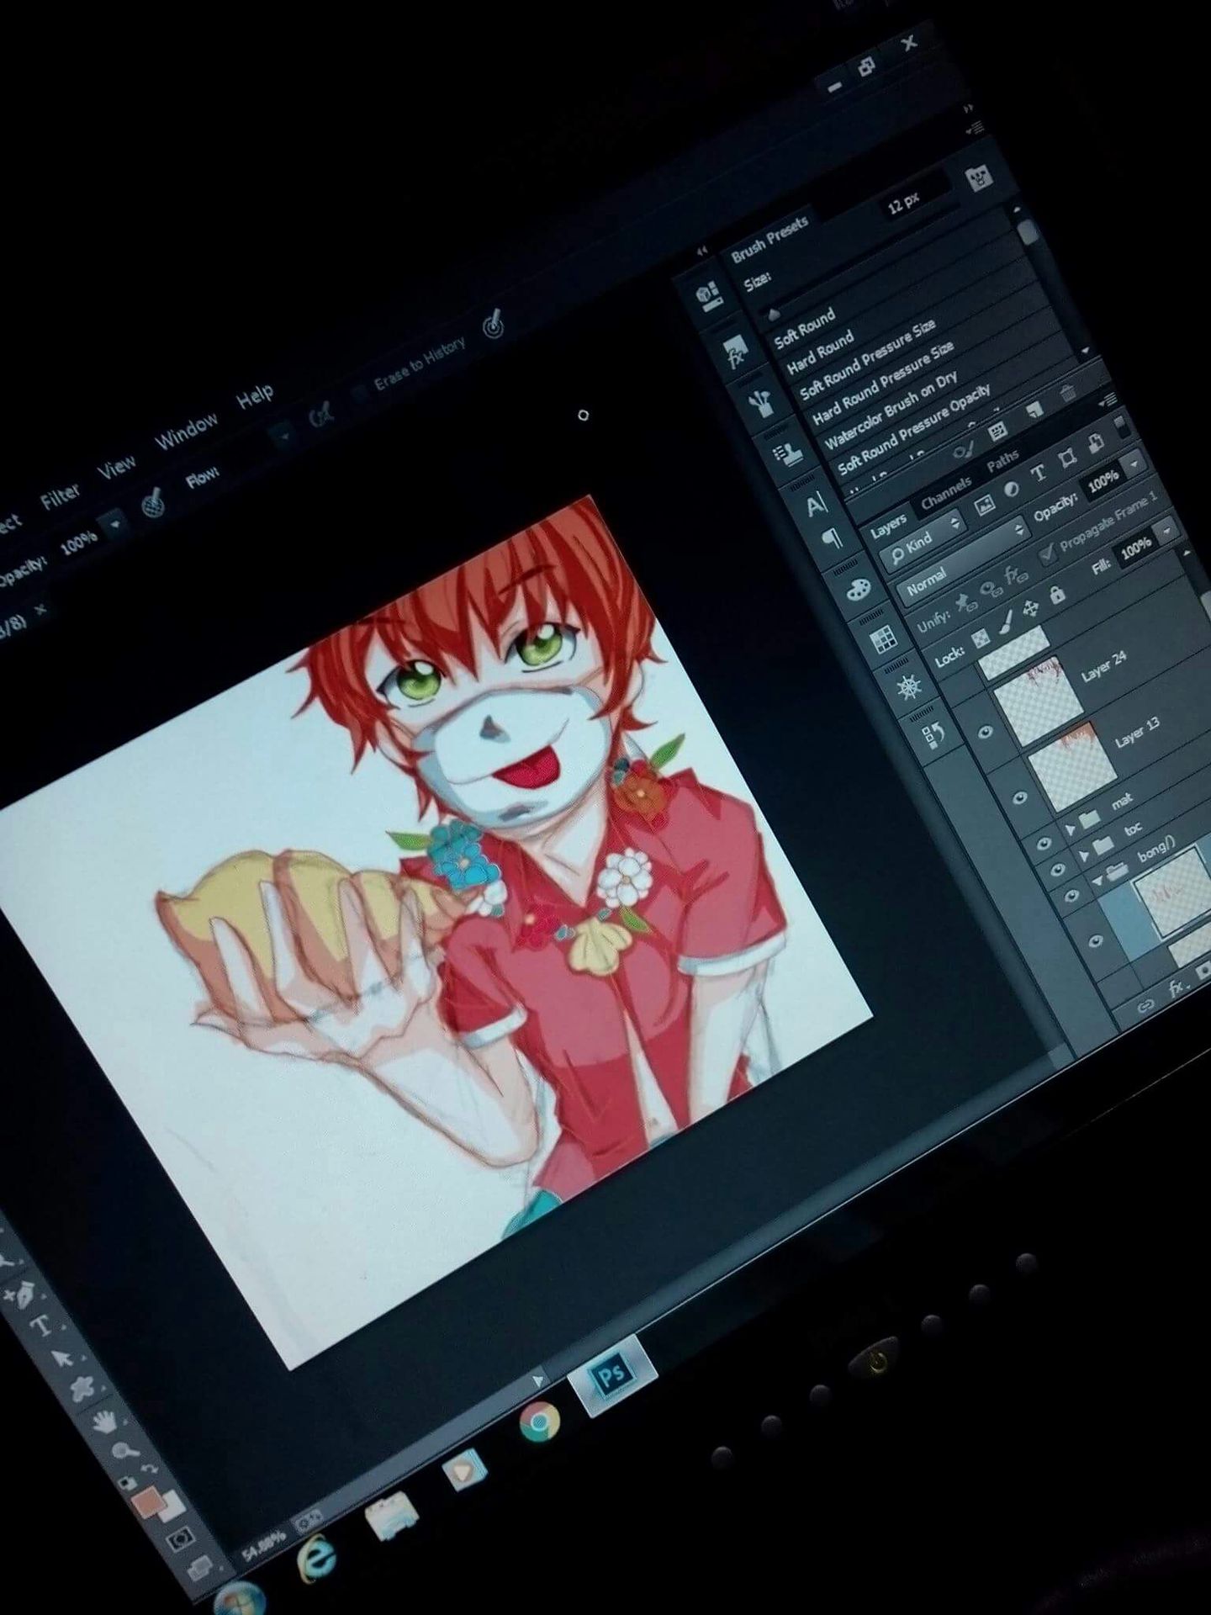Hide Layer 13 with eye icon
Image resolution: width=1211 pixels, height=1615 pixels.
[x=1020, y=797]
